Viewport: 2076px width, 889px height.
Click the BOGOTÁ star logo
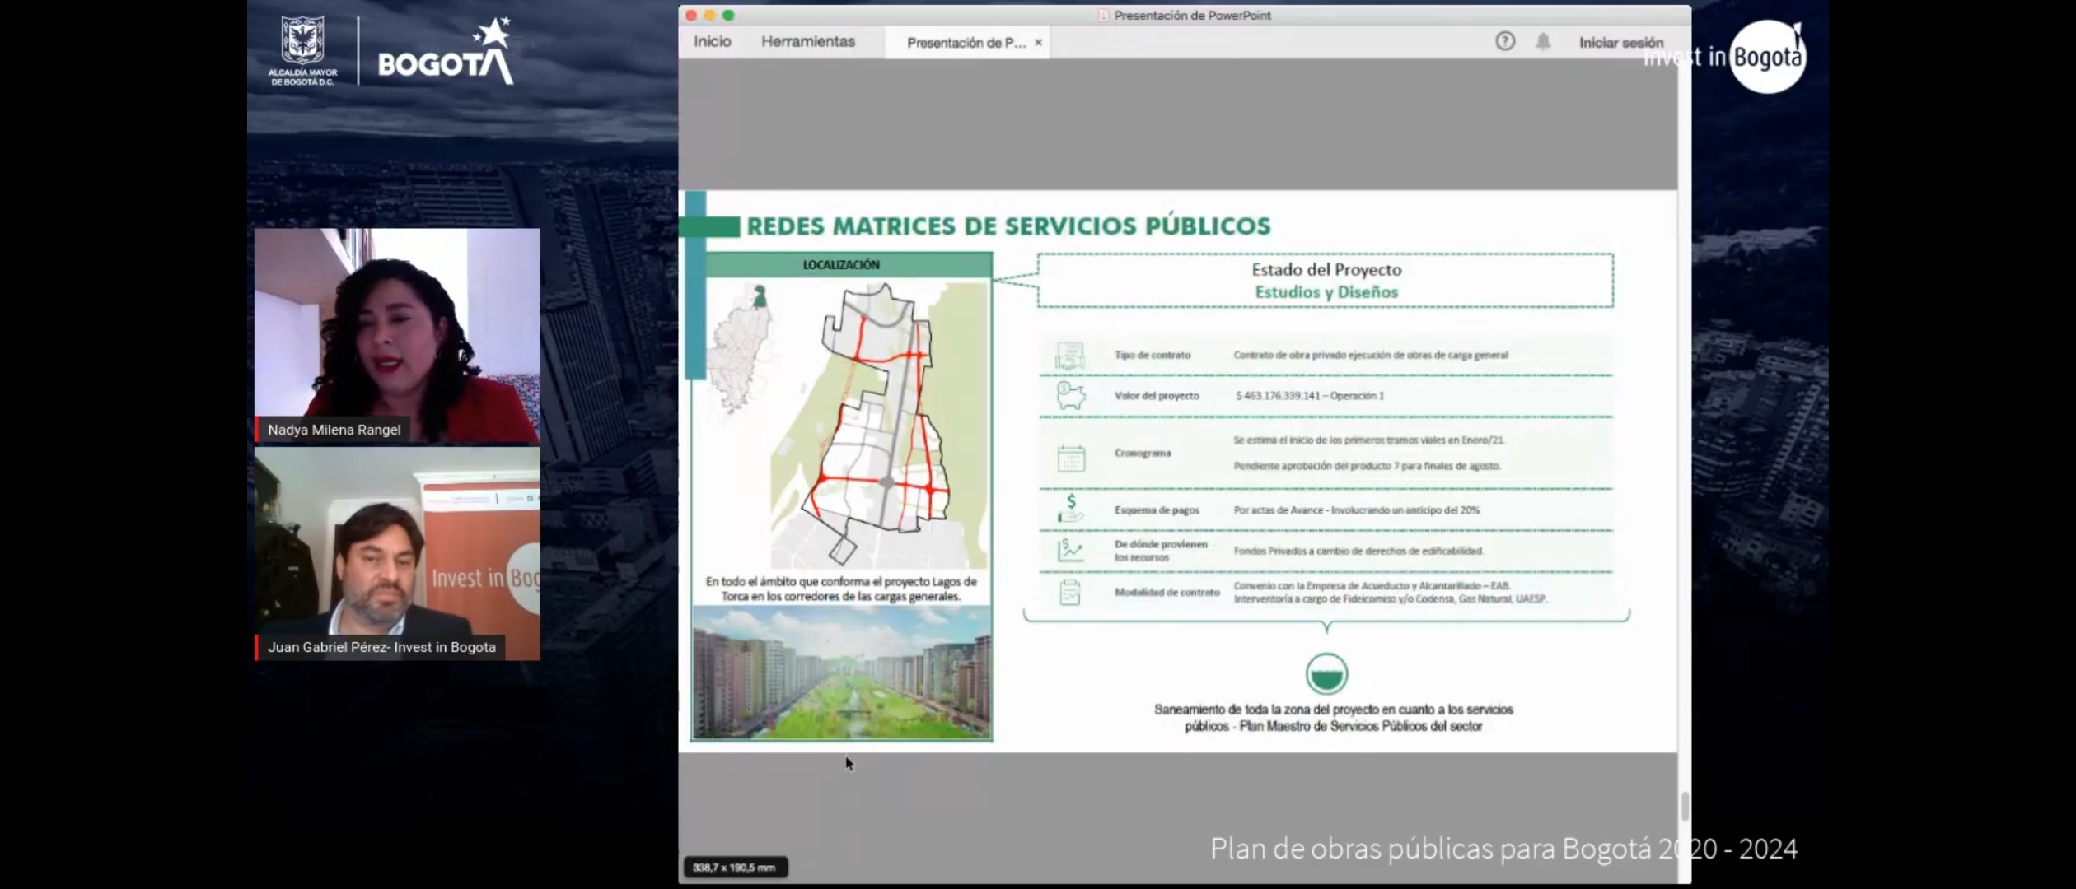pyautogui.click(x=446, y=51)
